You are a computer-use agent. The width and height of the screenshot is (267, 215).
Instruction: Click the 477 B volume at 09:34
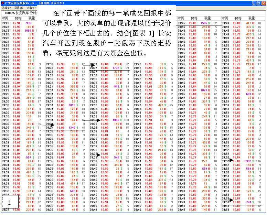click(74, 98)
